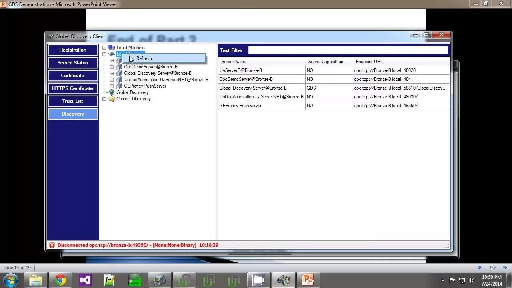Click the red disconnected status icon
The image size is (512, 288).
[52, 245]
